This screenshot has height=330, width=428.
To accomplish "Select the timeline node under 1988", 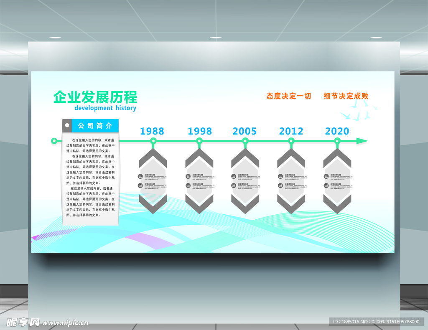I will tap(153, 141).
